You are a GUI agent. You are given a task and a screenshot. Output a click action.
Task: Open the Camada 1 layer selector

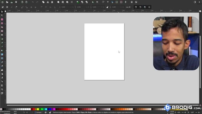(39, 112)
